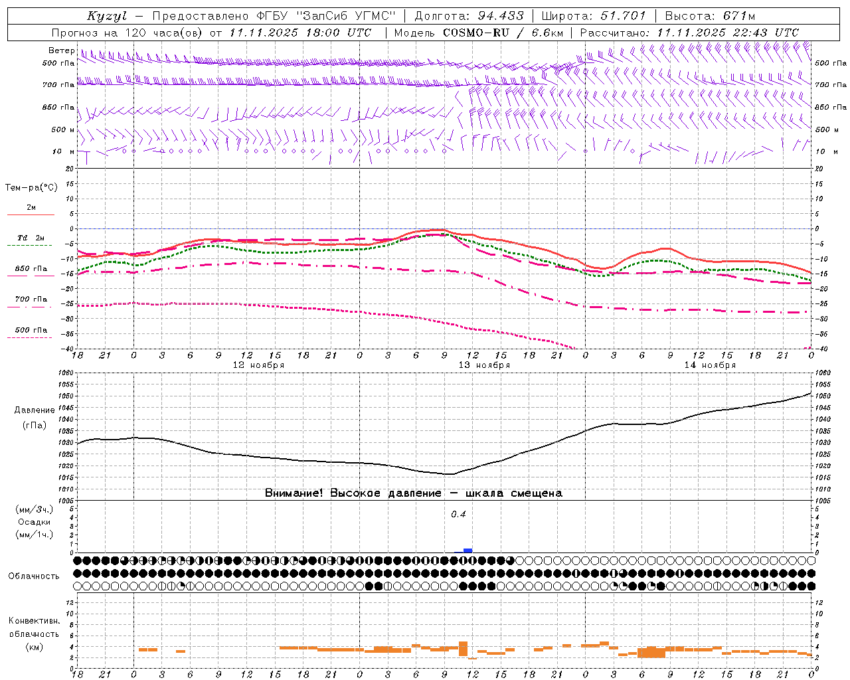Image resolution: width=850 pixels, height=680 pixels.
Task: Click the Внимание! Высокое давление warning text
Action: (414, 493)
